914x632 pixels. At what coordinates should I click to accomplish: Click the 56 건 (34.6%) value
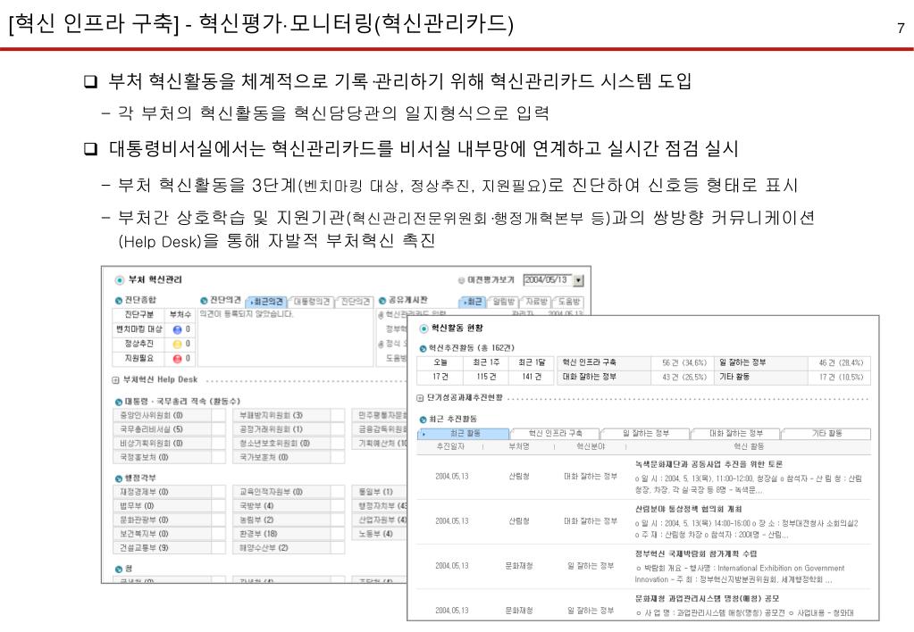pos(683,363)
